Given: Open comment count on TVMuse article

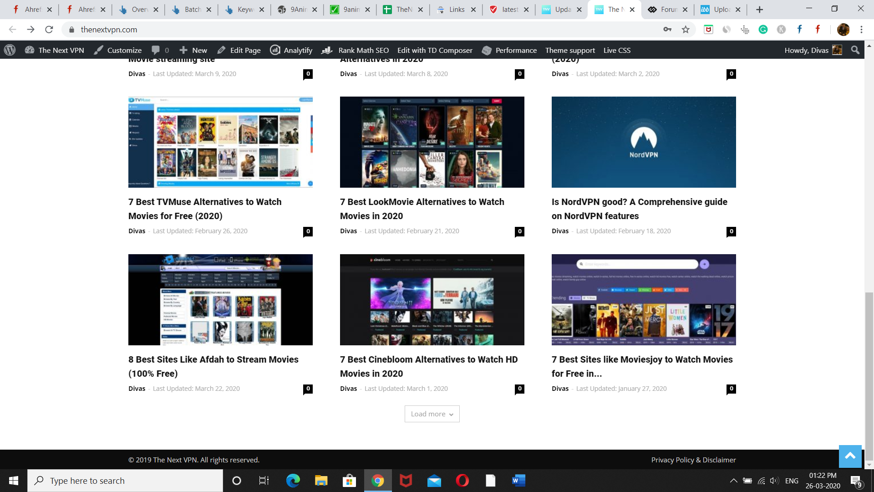Looking at the screenshot, I should (308, 231).
